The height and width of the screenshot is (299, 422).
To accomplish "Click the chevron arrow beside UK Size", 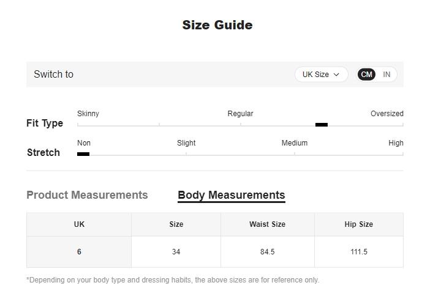I will tap(336, 75).
